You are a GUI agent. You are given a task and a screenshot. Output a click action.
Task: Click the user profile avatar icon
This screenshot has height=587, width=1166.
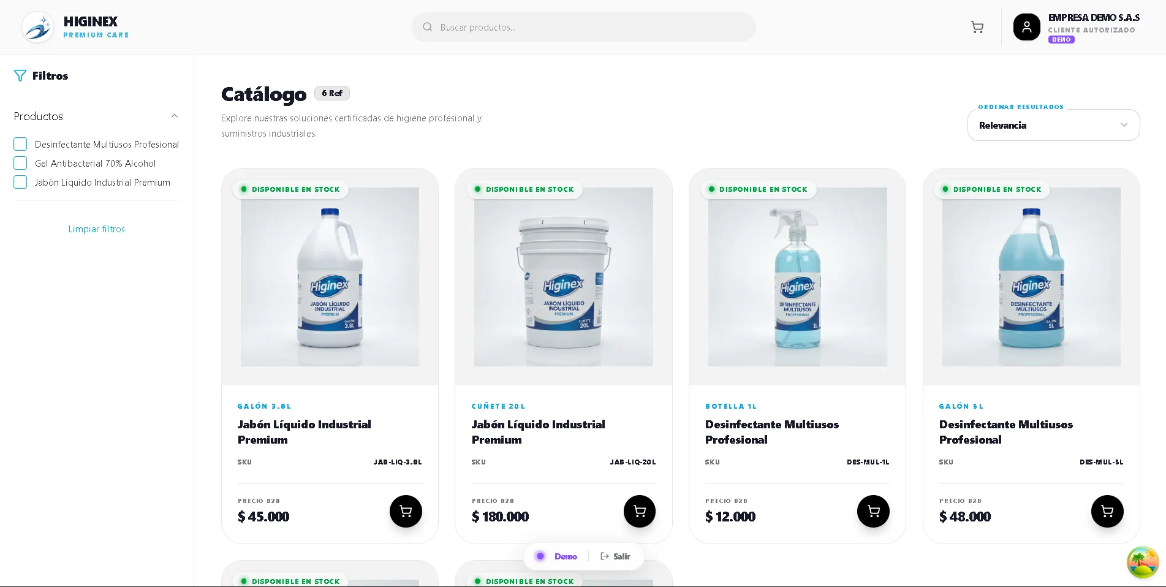(x=1027, y=27)
